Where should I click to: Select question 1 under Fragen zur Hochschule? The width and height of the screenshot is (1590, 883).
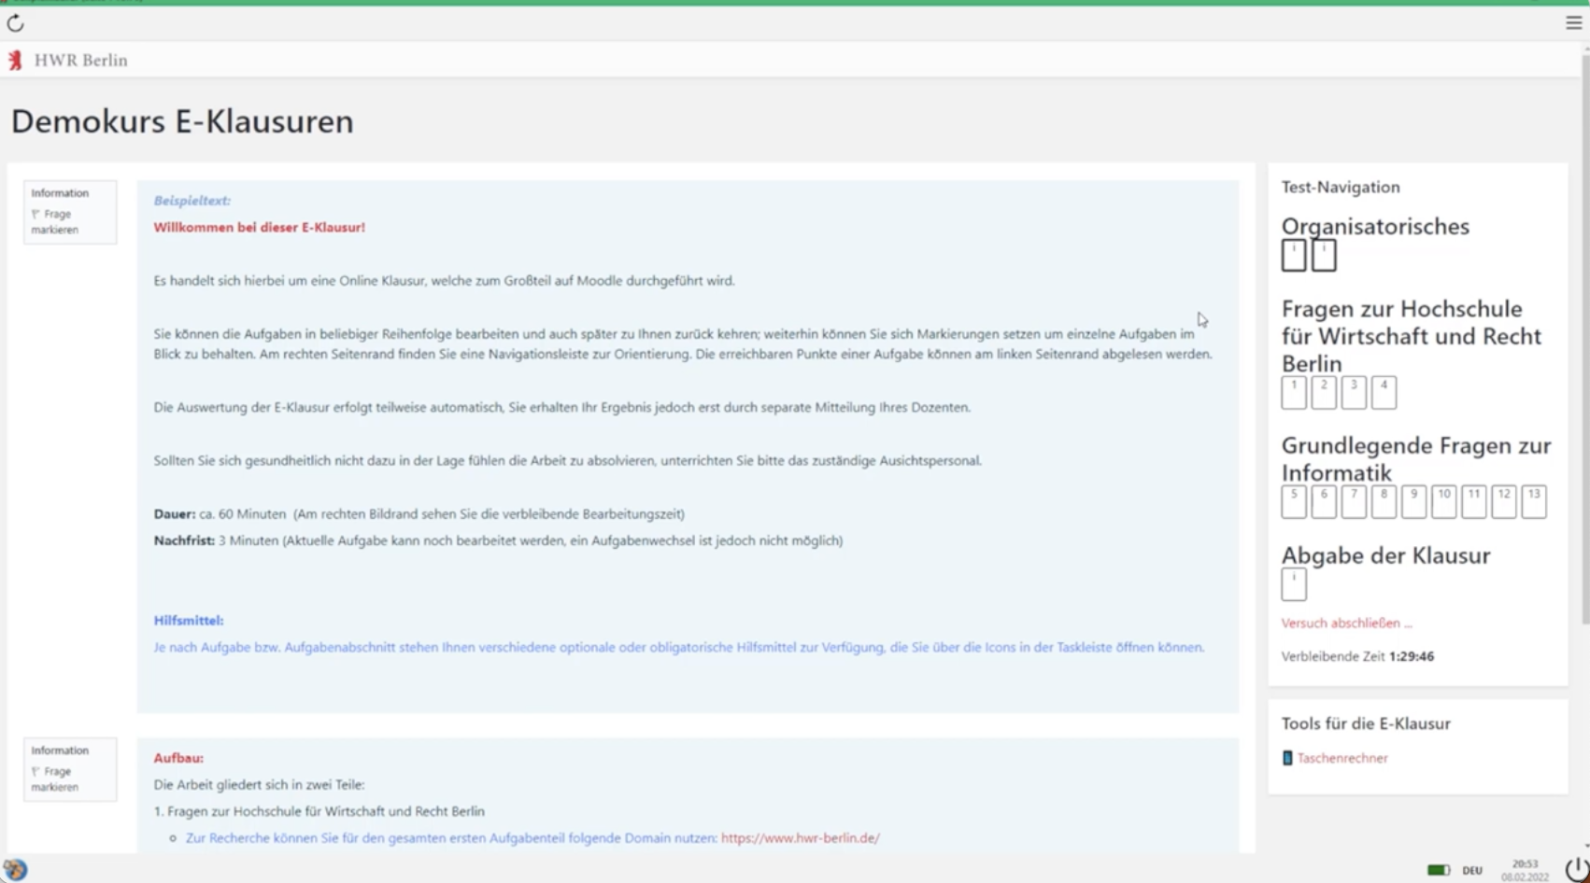click(x=1293, y=393)
